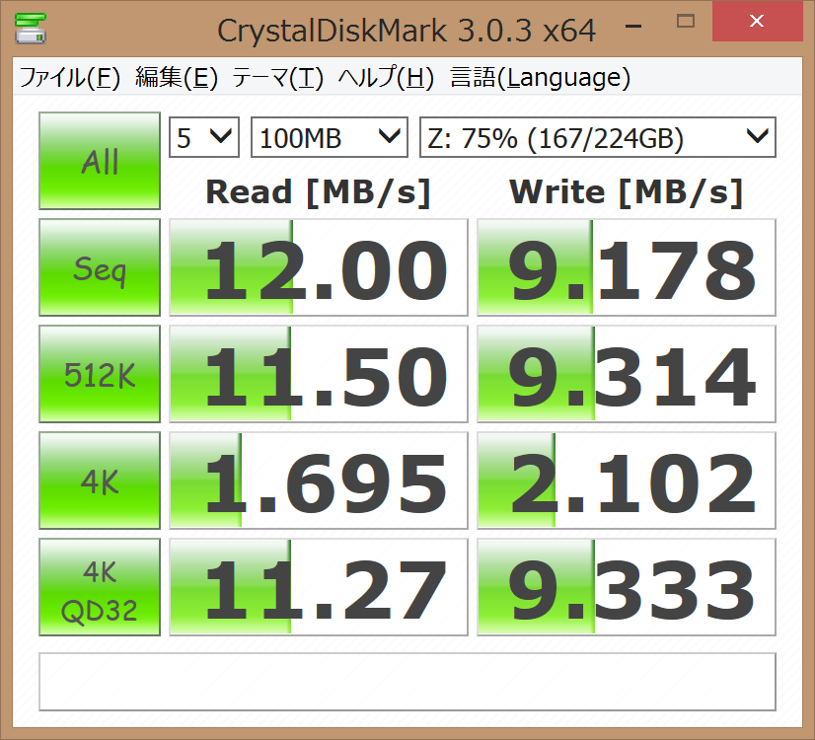Viewport: 815px width, 740px height.
Task: Click the 4K write result 2.102
Action: coord(627,481)
